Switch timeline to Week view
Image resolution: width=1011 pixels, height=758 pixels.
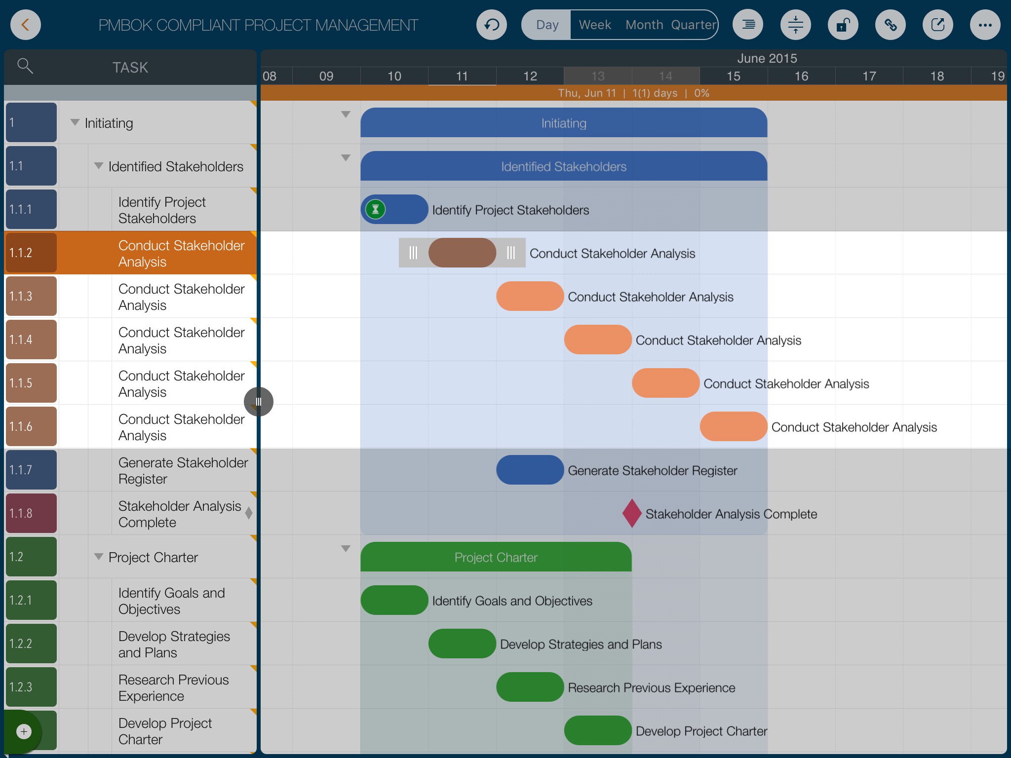pos(594,25)
